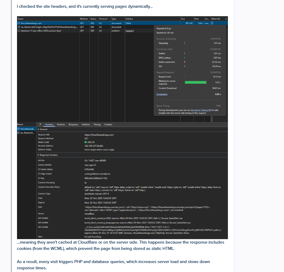
Task: Click green Waiting for server response bar
Action: 195,82
